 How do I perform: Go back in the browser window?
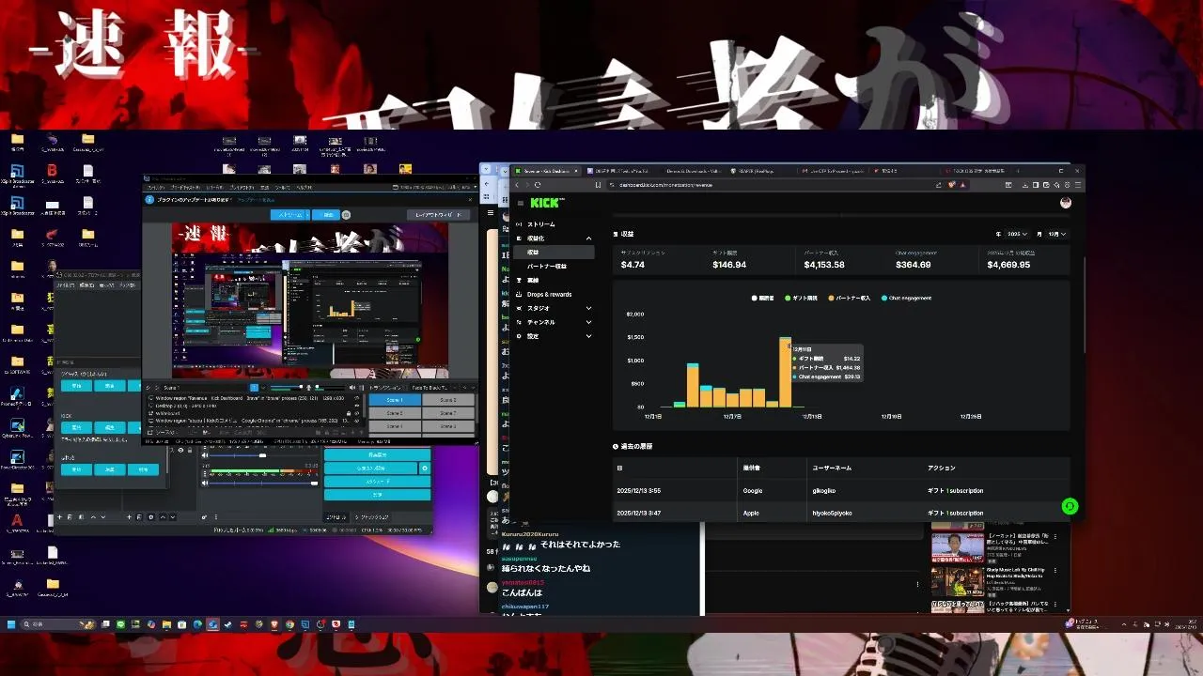point(516,185)
